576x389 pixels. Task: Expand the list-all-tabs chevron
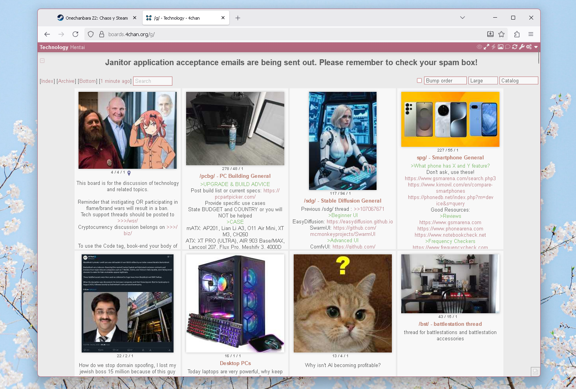coord(463,18)
